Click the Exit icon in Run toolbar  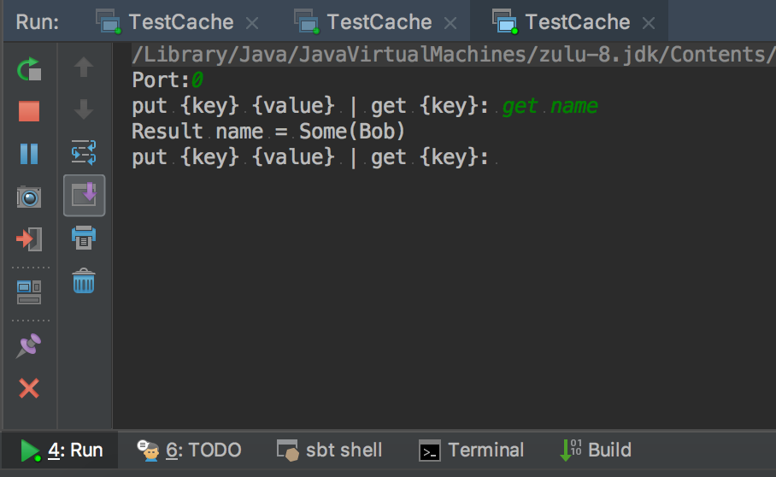(x=29, y=239)
